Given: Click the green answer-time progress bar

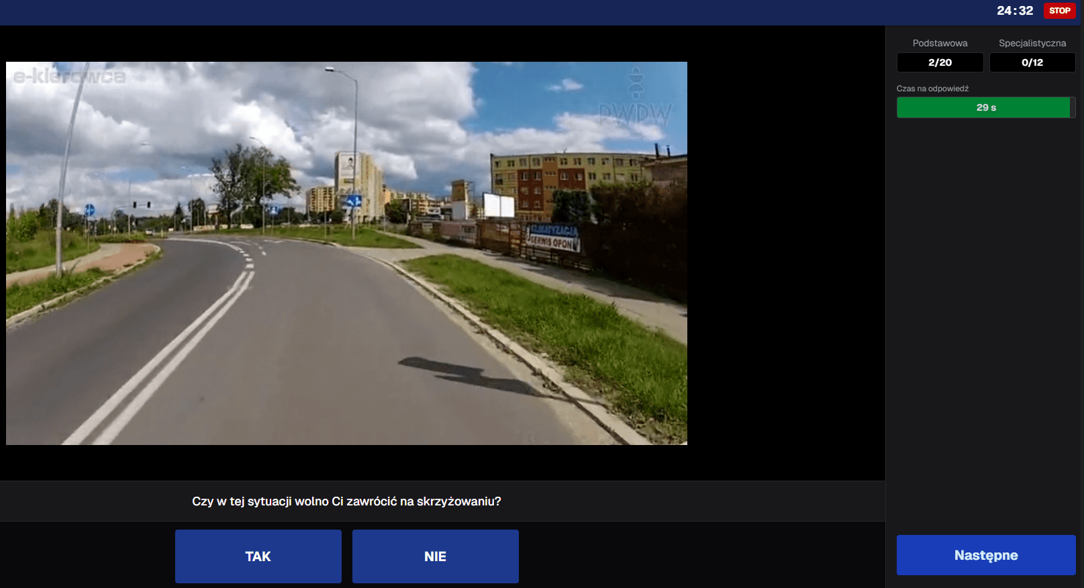Looking at the screenshot, I should pyautogui.click(x=986, y=107).
